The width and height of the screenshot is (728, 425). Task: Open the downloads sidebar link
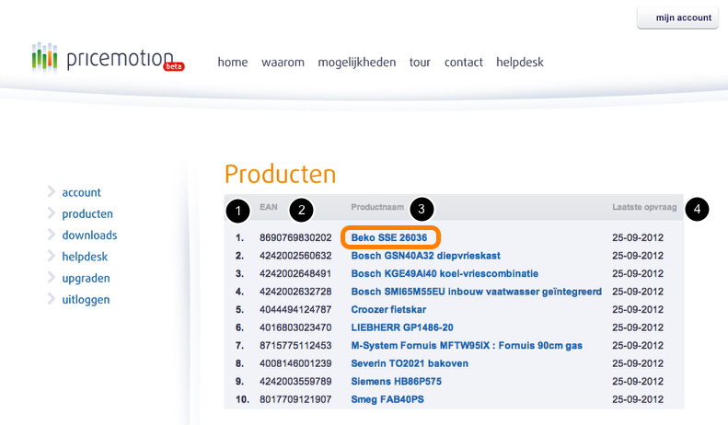tap(89, 235)
